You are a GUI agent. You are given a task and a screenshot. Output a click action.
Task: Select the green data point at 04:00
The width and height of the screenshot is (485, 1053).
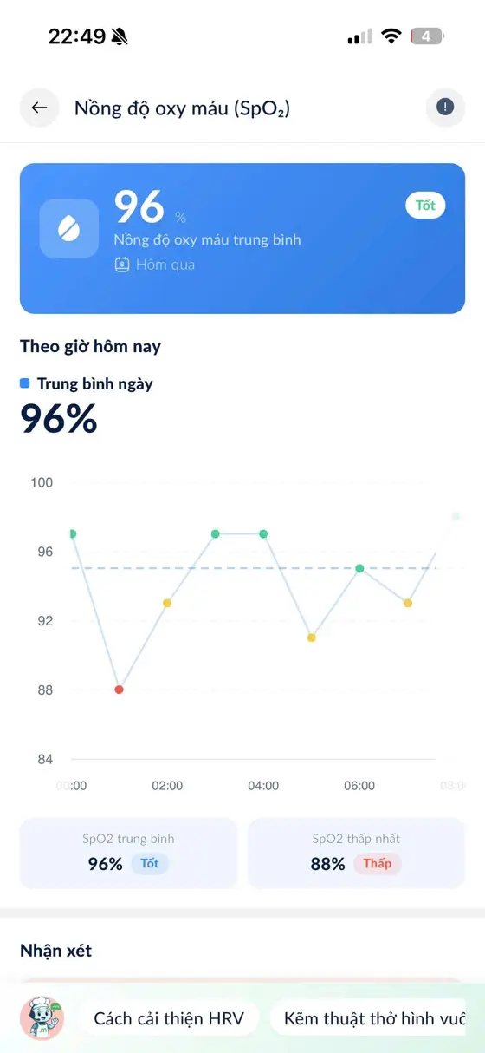pyautogui.click(x=263, y=533)
